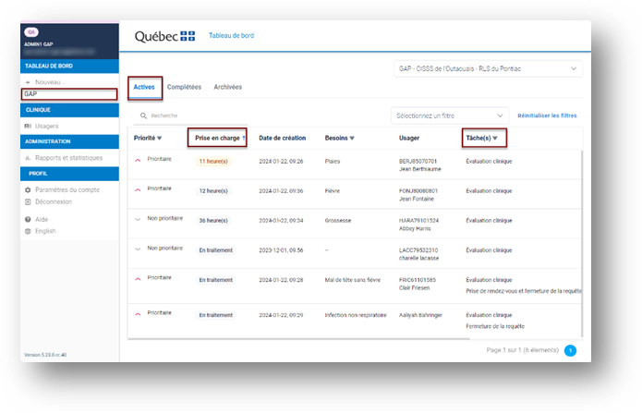Click the Paramètres du compte gear icon
The image size is (642, 413).
(x=28, y=190)
